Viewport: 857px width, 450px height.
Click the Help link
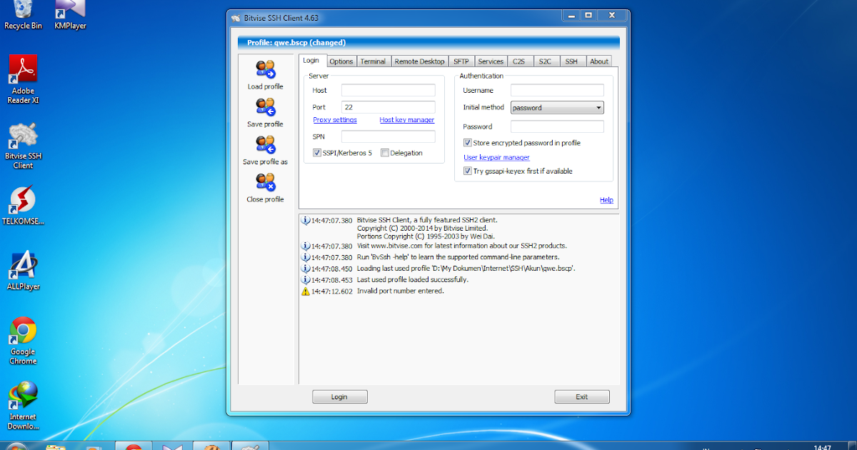pyautogui.click(x=606, y=200)
